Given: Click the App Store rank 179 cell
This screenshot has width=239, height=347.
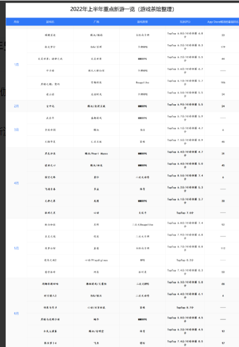Looking at the screenshot, I should 223,47.
